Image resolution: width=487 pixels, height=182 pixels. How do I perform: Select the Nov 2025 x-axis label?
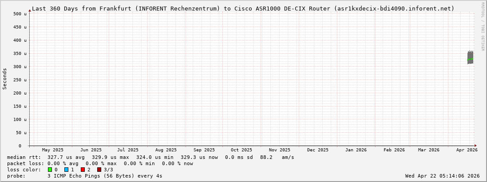[280, 150]
